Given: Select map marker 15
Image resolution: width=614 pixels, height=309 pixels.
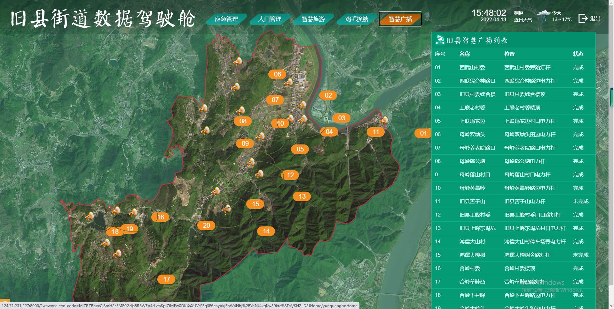Looking at the screenshot, I should click(x=255, y=204).
